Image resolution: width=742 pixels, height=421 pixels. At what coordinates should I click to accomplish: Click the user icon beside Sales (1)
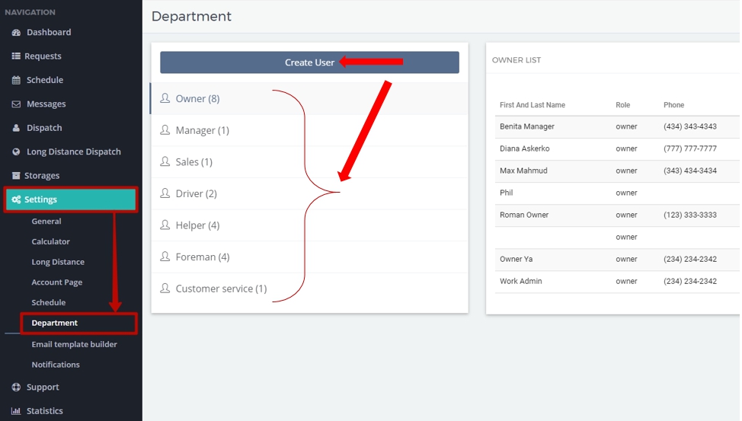(x=165, y=161)
